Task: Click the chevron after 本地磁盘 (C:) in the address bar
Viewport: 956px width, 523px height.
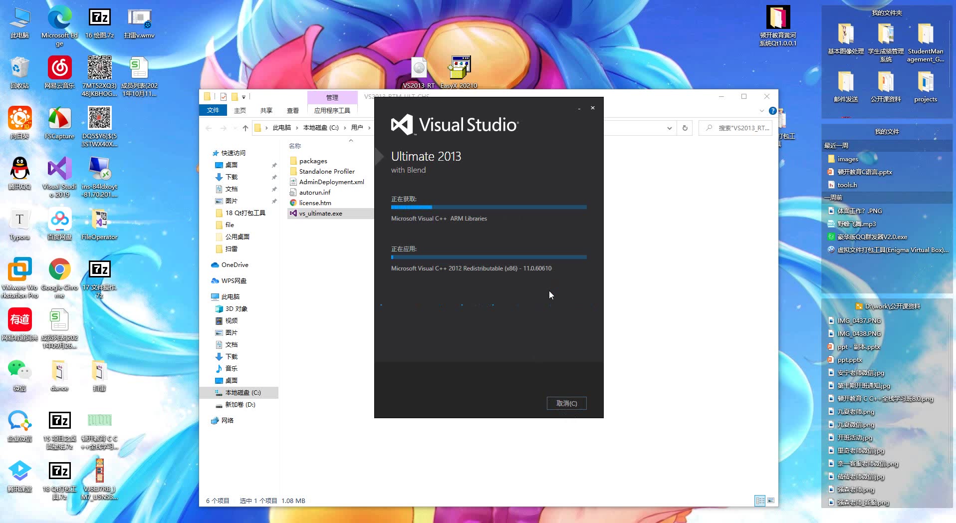Action: pyautogui.click(x=345, y=128)
